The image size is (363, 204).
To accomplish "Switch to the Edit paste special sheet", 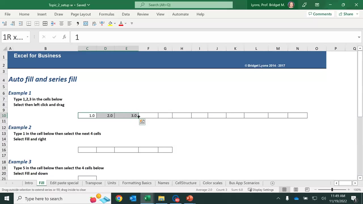I will click(x=64, y=183).
